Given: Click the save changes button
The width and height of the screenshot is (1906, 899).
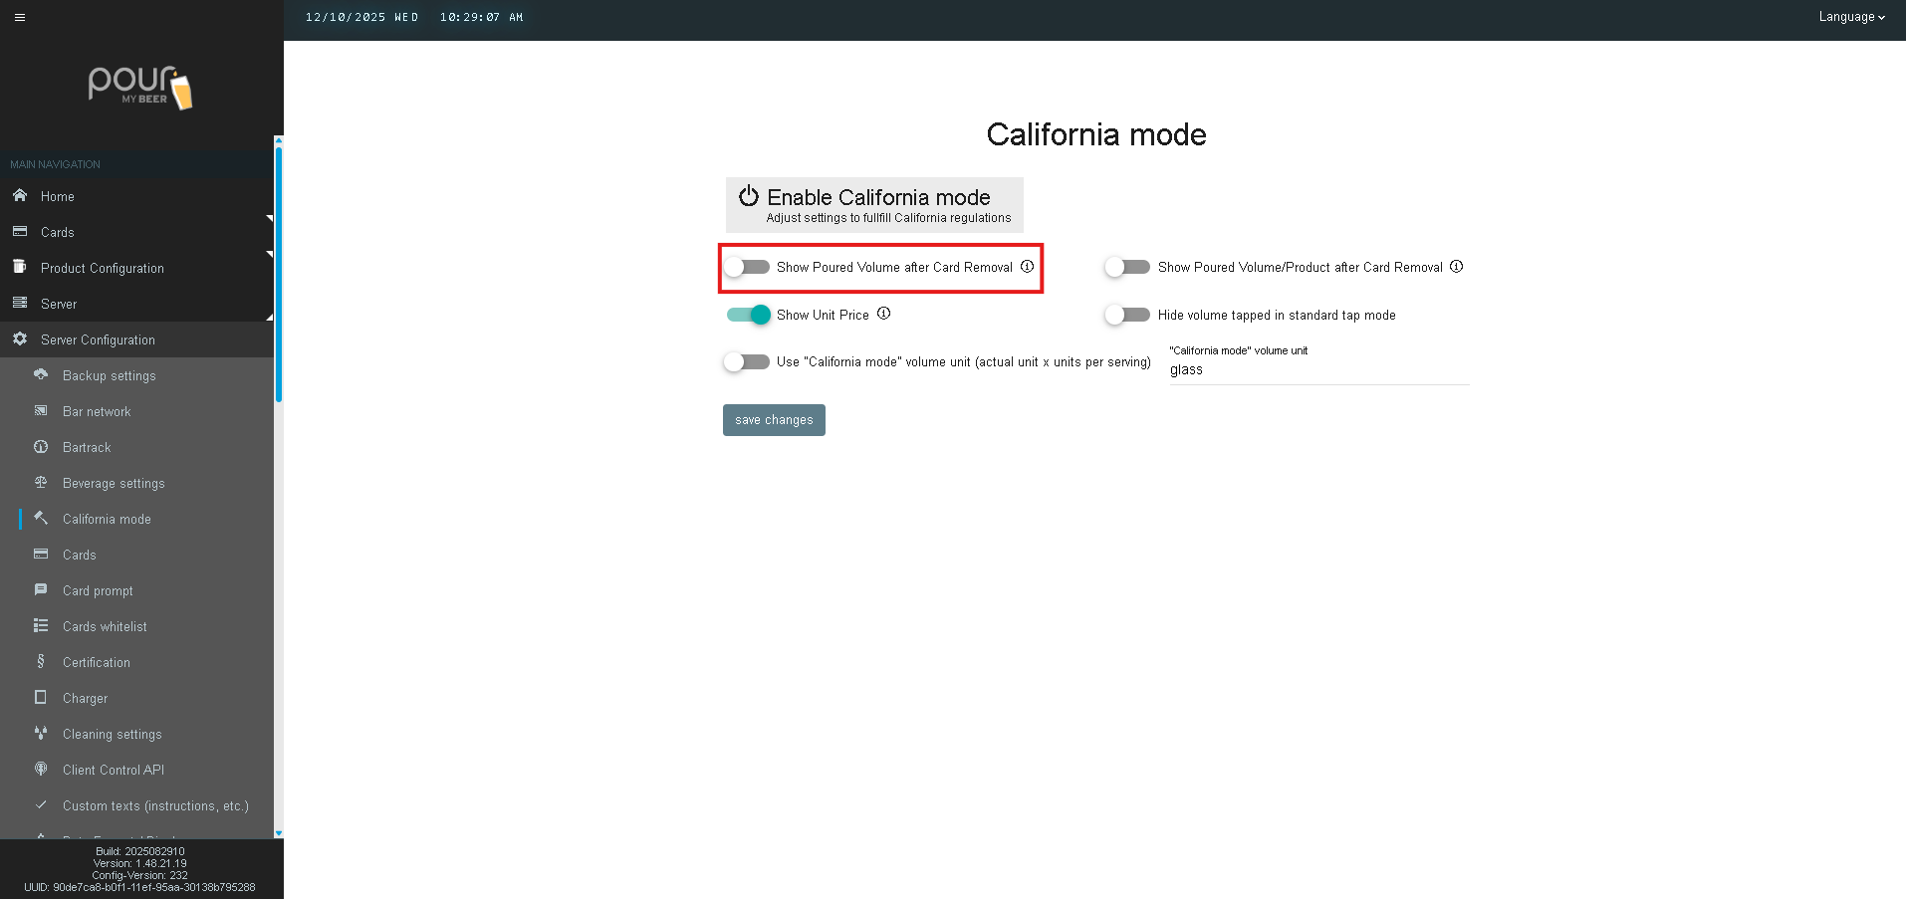Looking at the screenshot, I should [x=774, y=420].
